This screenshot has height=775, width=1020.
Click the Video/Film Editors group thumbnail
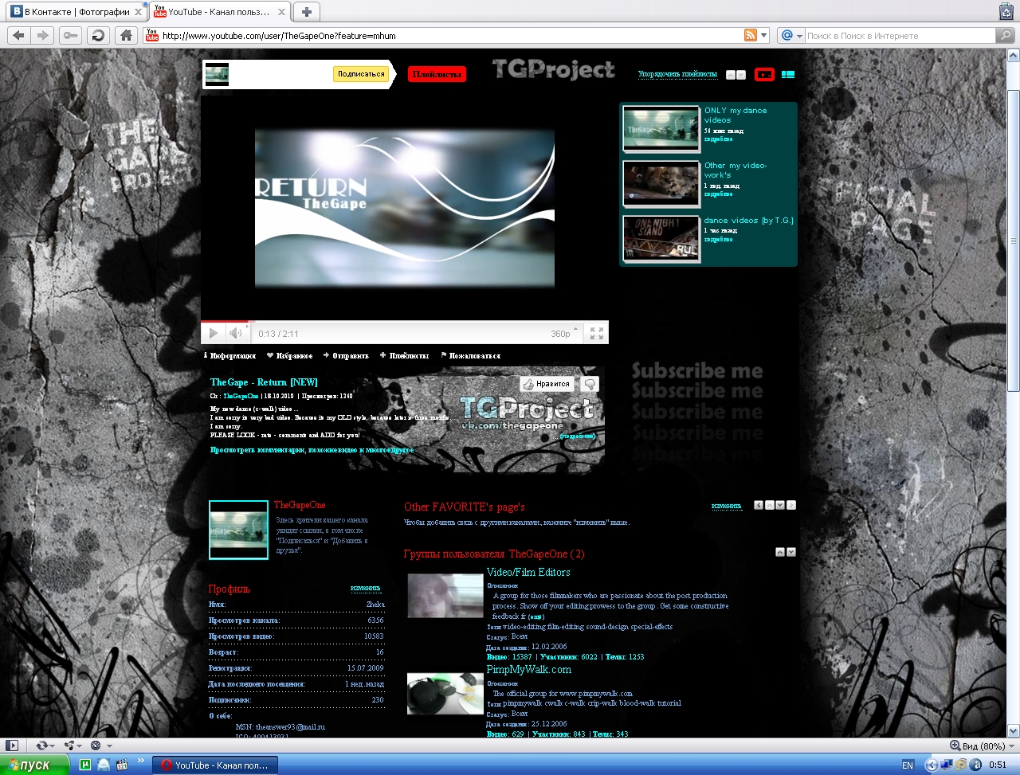445,596
